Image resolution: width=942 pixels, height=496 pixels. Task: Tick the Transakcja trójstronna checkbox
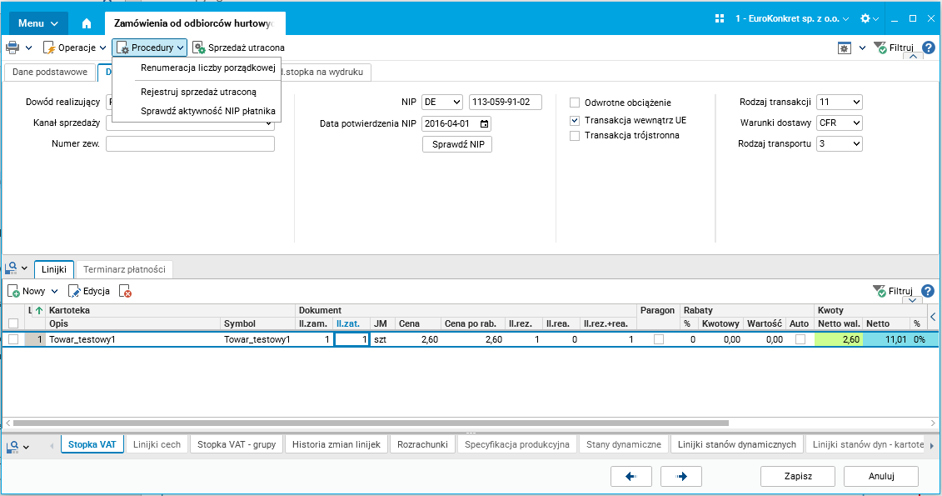click(x=575, y=136)
